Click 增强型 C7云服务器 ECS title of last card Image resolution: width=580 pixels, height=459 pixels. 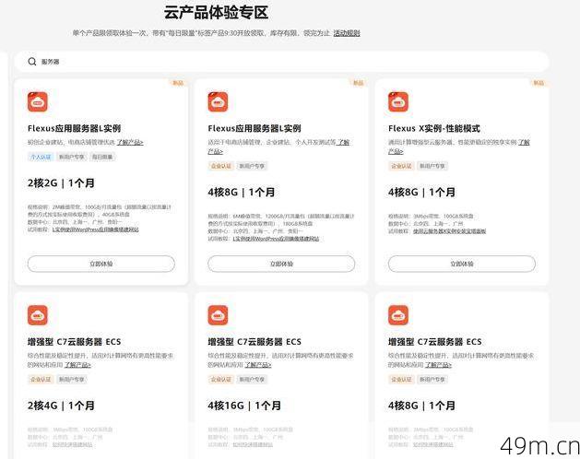(x=434, y=342)
